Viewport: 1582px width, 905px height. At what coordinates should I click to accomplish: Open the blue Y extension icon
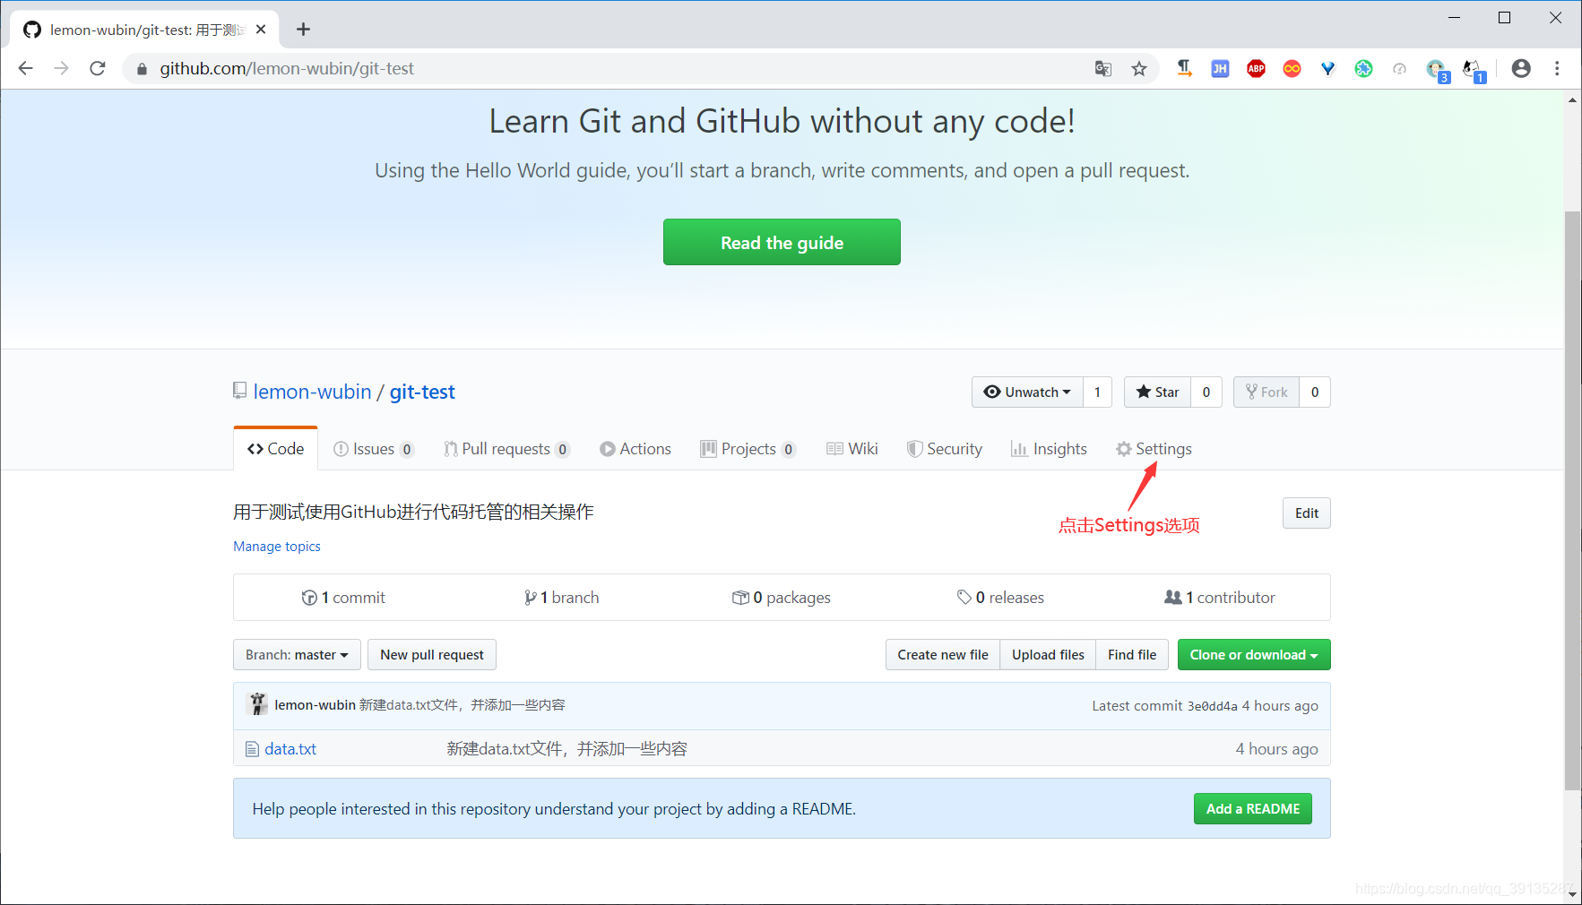1327,69
